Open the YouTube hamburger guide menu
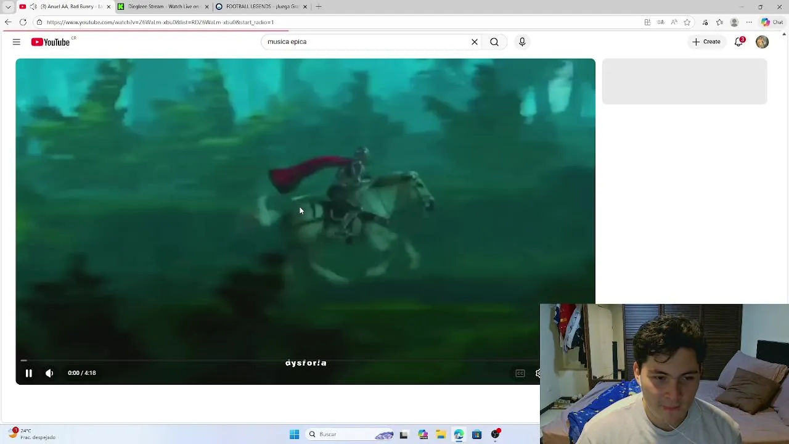Screen dimensions: 789x444 17,42
